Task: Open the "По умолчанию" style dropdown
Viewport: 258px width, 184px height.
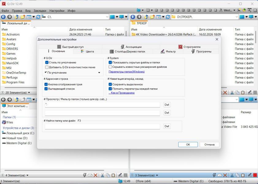Action: [x=99, y=73]
